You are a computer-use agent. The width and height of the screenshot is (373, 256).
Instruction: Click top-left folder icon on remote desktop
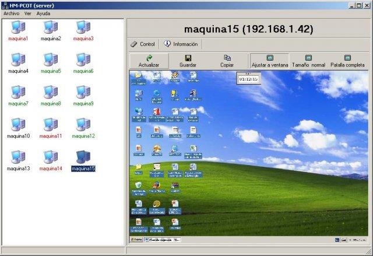[138, 75]
